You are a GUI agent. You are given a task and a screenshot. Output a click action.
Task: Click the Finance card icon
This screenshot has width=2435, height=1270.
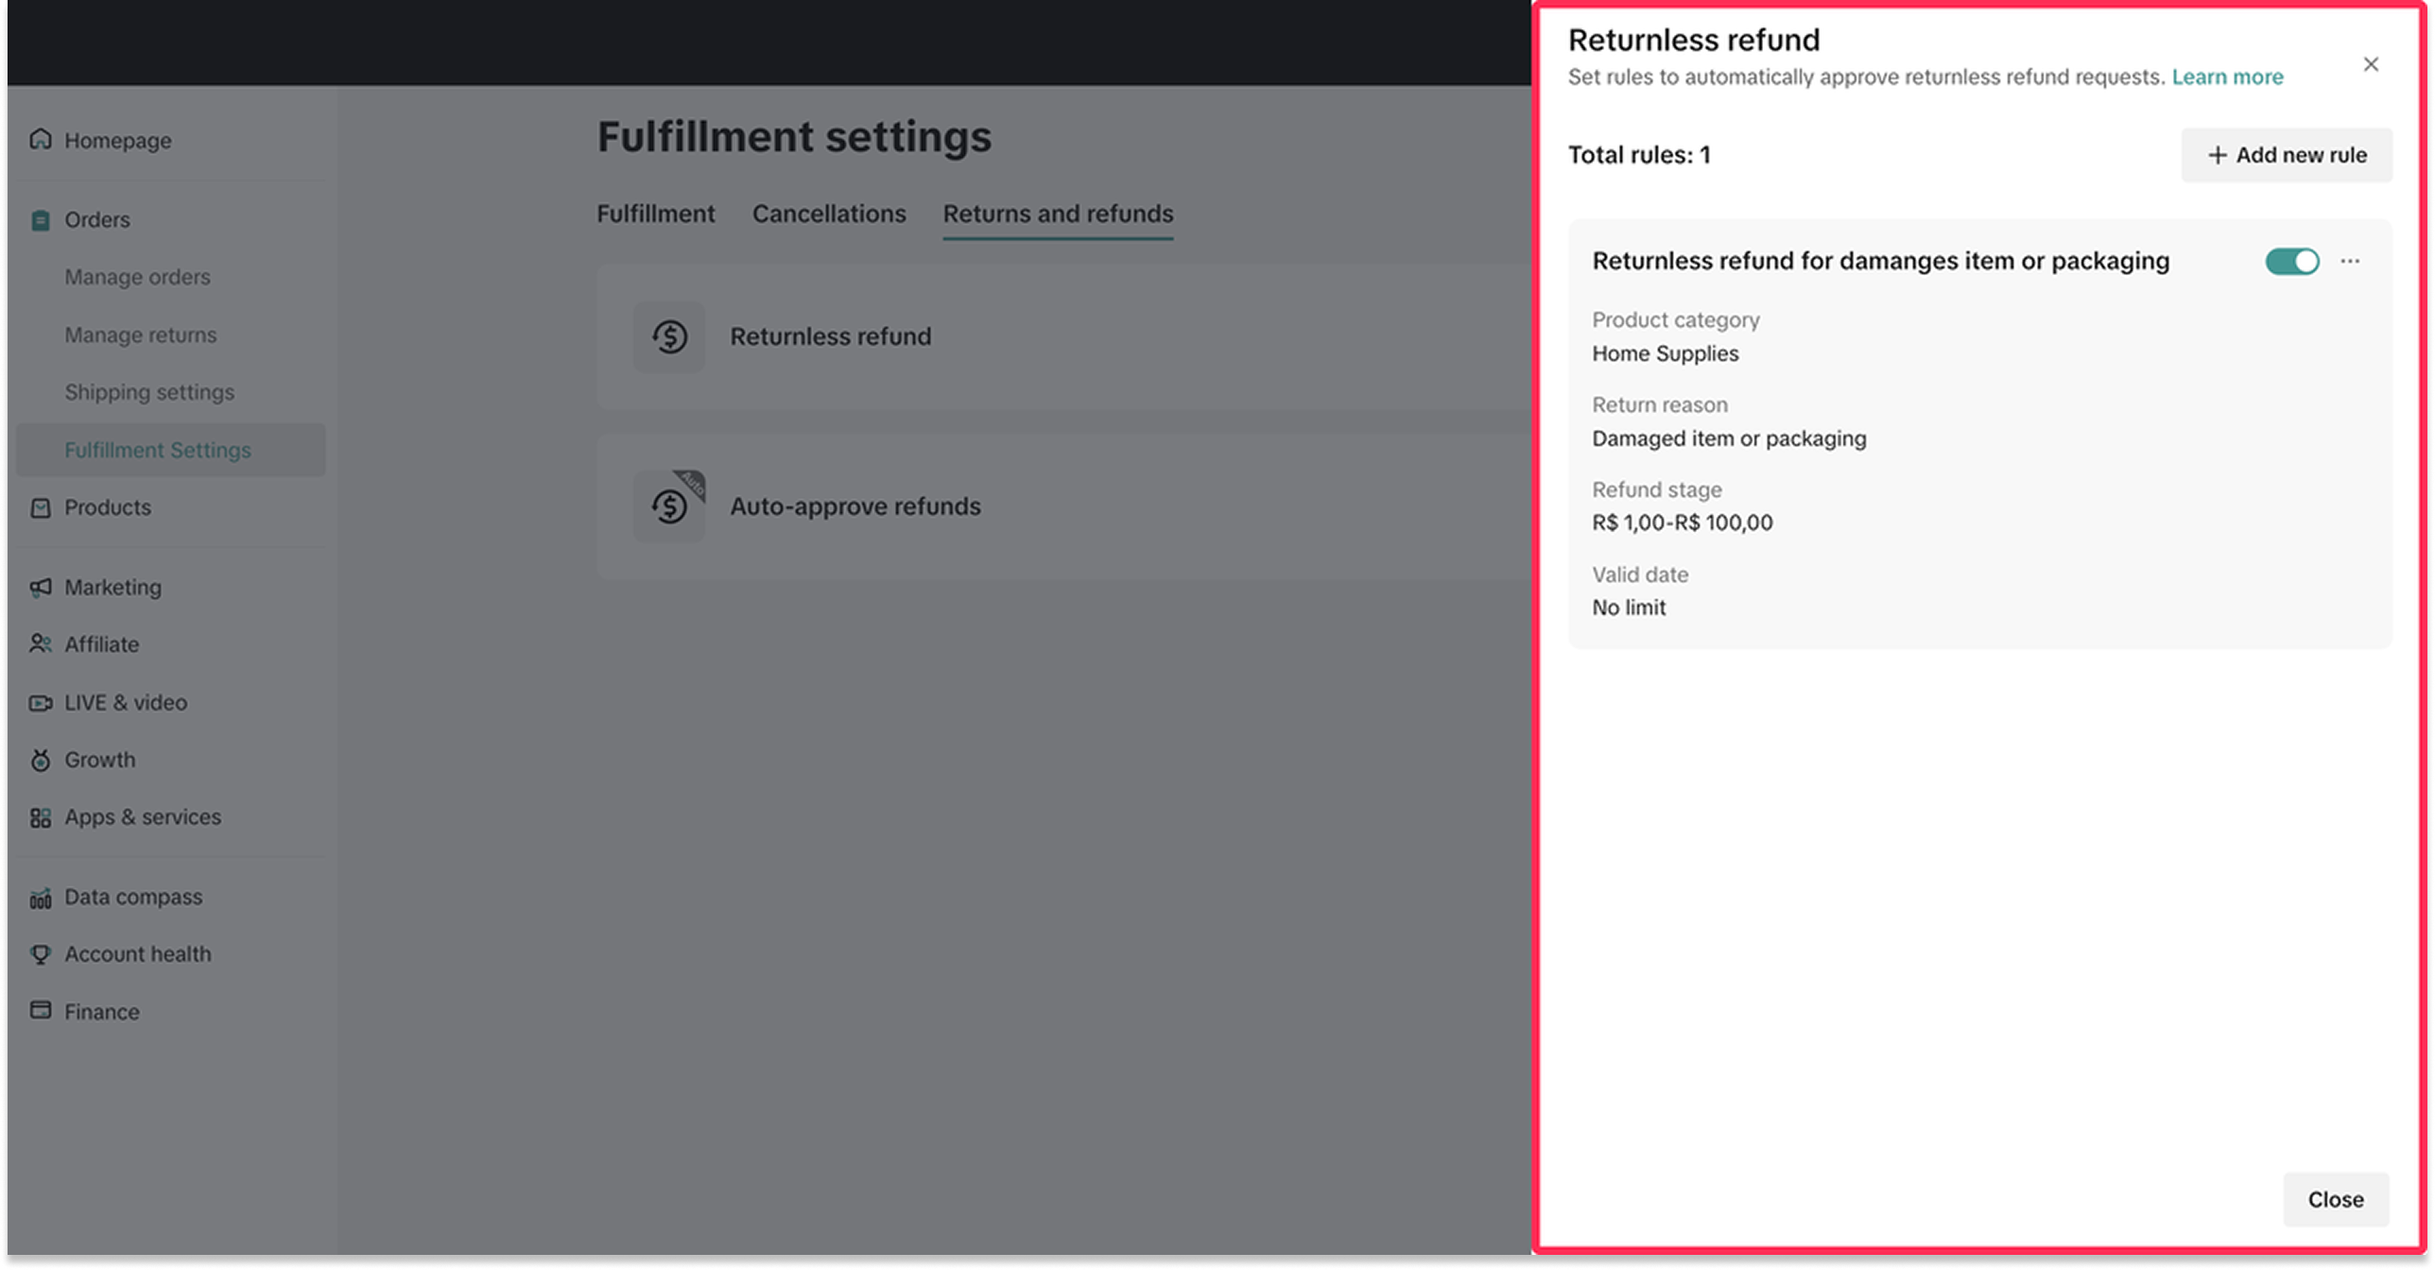point(41,1011)
